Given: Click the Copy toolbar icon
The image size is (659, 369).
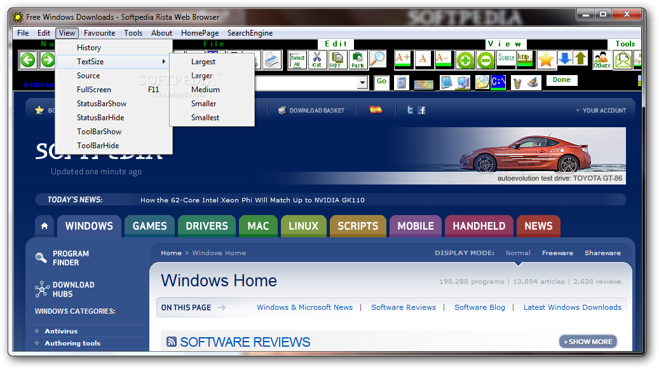Looking at the screenshot, I should 337,60.
